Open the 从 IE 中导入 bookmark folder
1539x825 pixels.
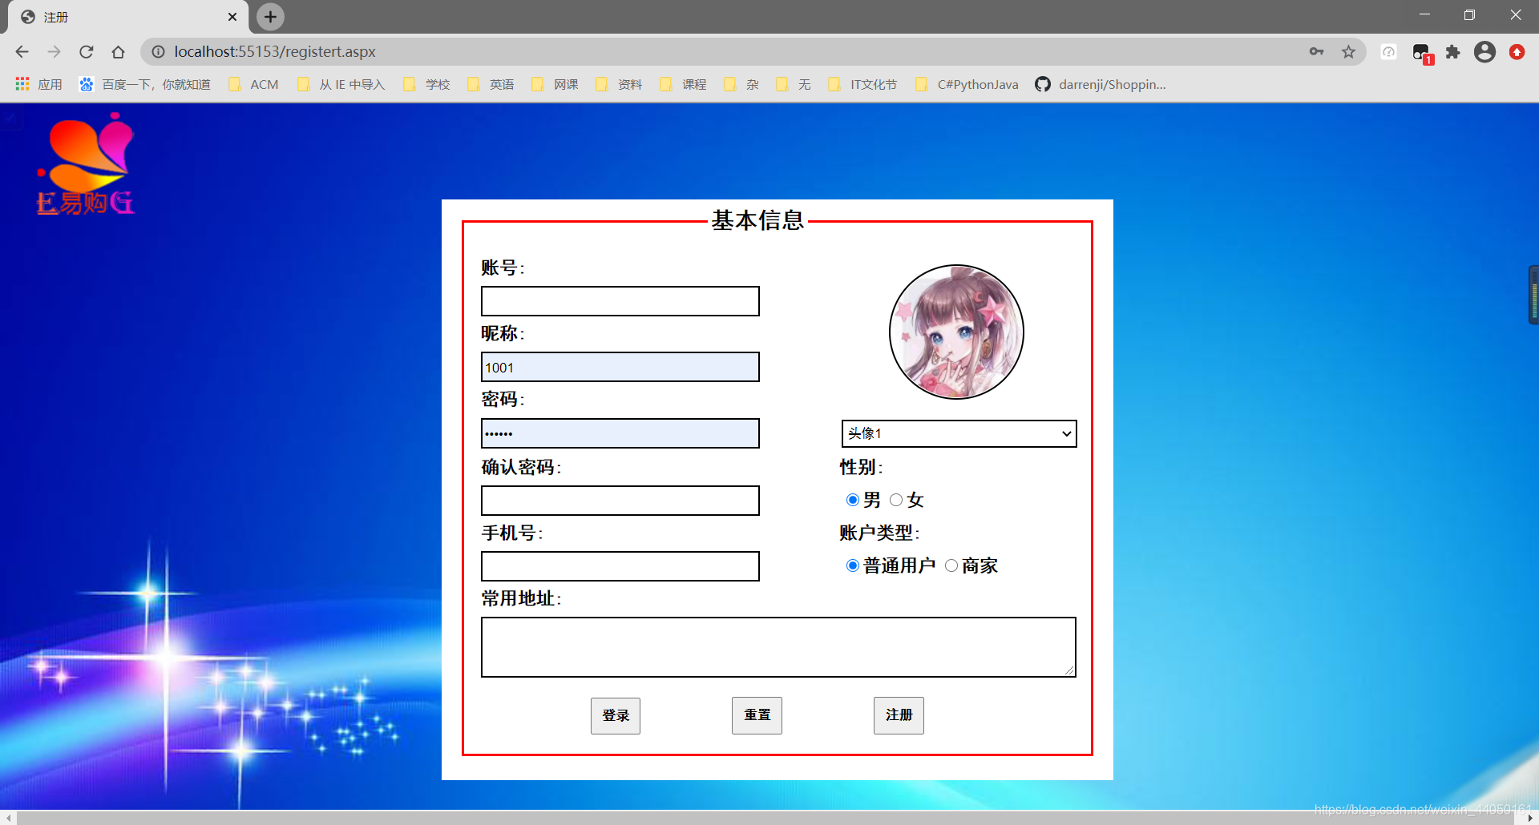[341, 84]
